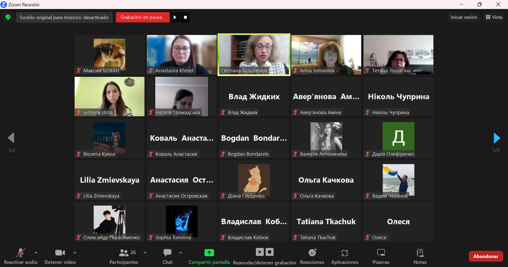
Task: Click muted mic icon of Ольга Качкова
Action: click(296, 196)
